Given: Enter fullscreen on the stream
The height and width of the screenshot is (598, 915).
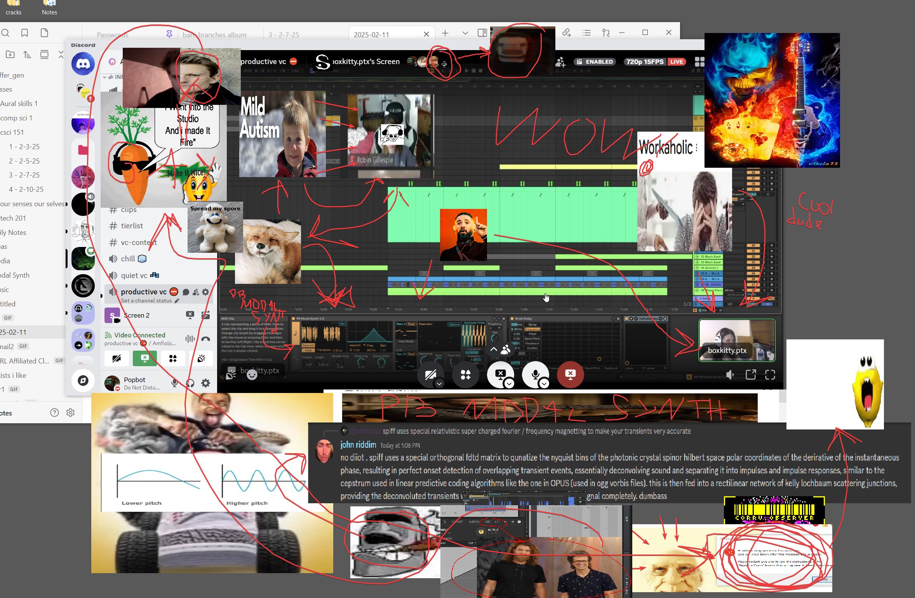Looking at the screenshot, I should coord(770,374).
